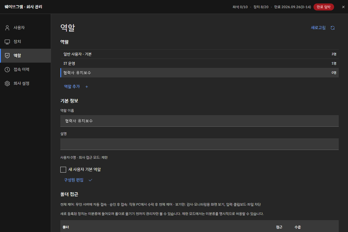348x232 pixels.
Task: Click the 만료 임박 badge
Action: 324,7
